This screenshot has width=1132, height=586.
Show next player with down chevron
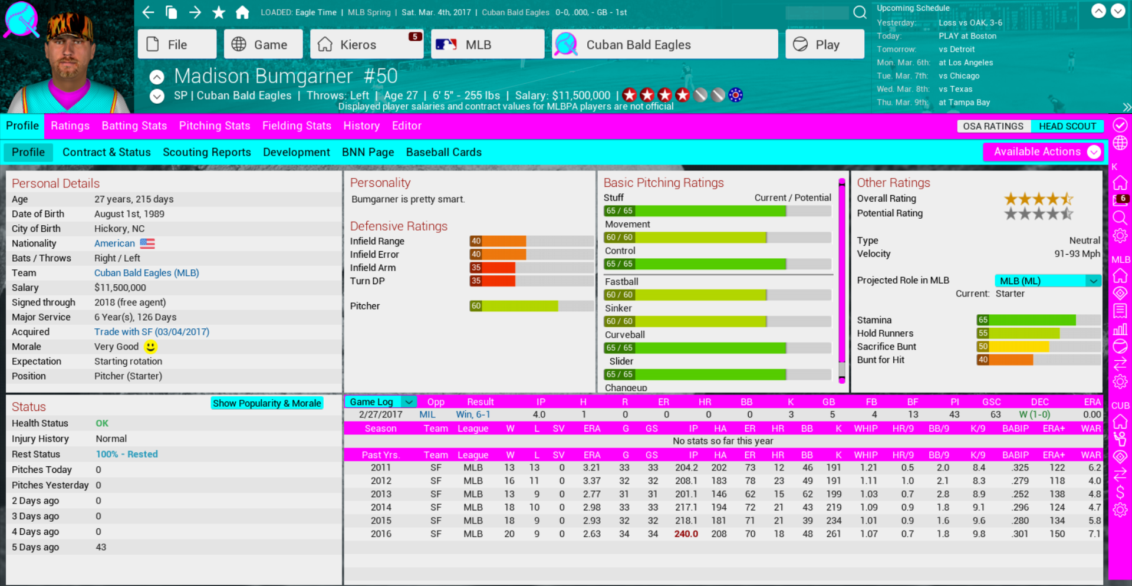coord(157,96)
